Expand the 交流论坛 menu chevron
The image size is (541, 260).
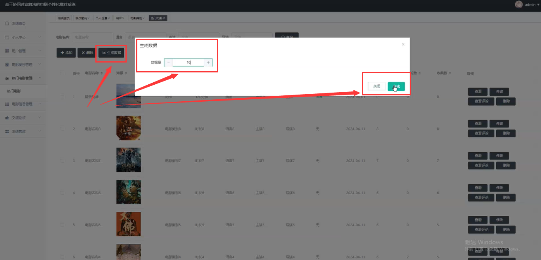coord(40,118)
